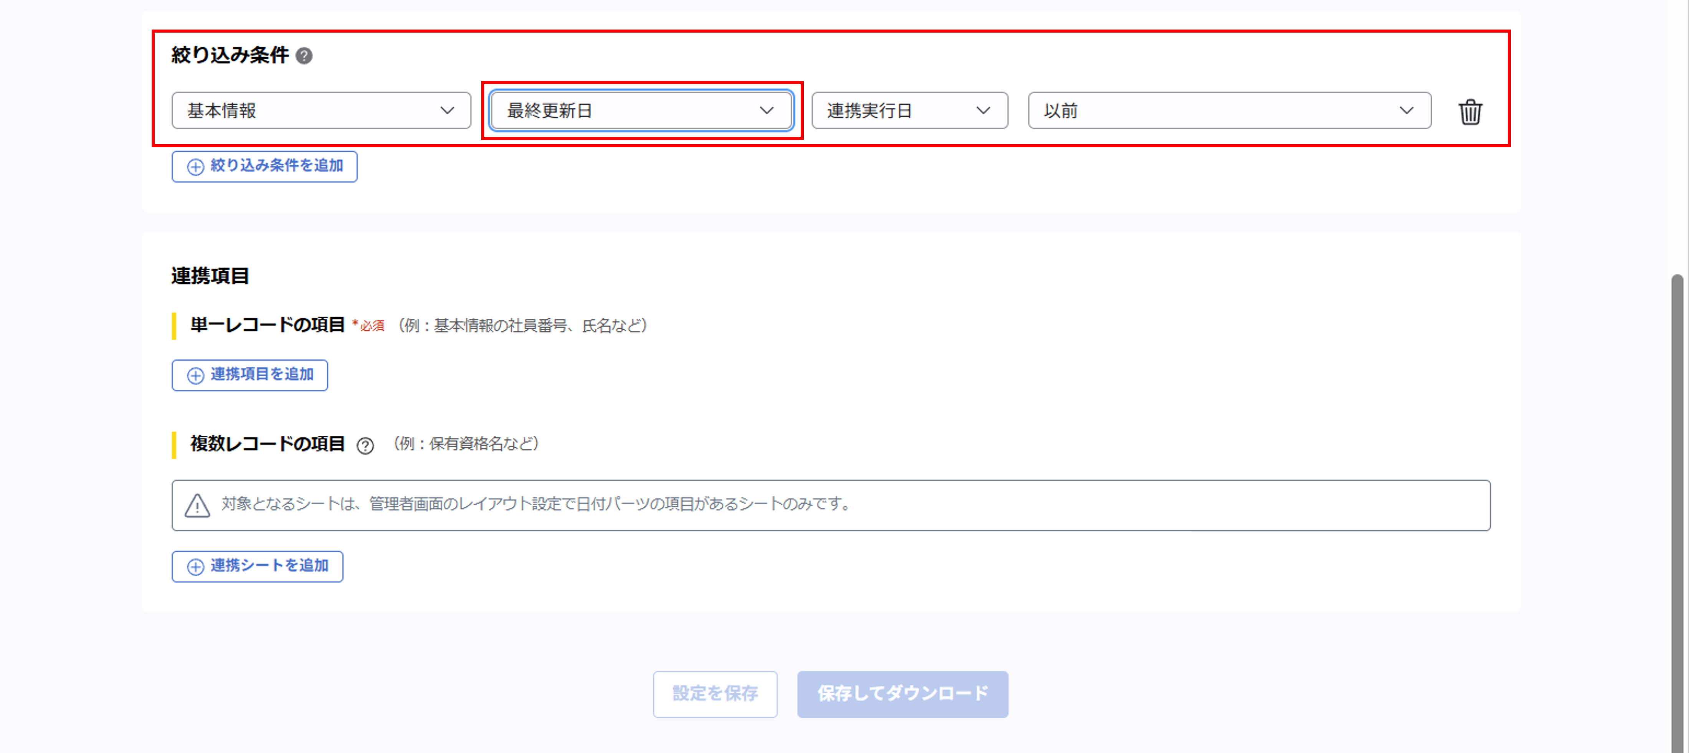Delete the filter row using the trash icon
The height and width of the screenshot is (753, 1689).
point(1471,111)
